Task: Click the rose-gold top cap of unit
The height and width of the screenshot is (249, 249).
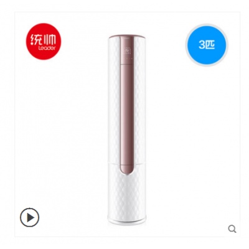Action: tap(127, 37)
